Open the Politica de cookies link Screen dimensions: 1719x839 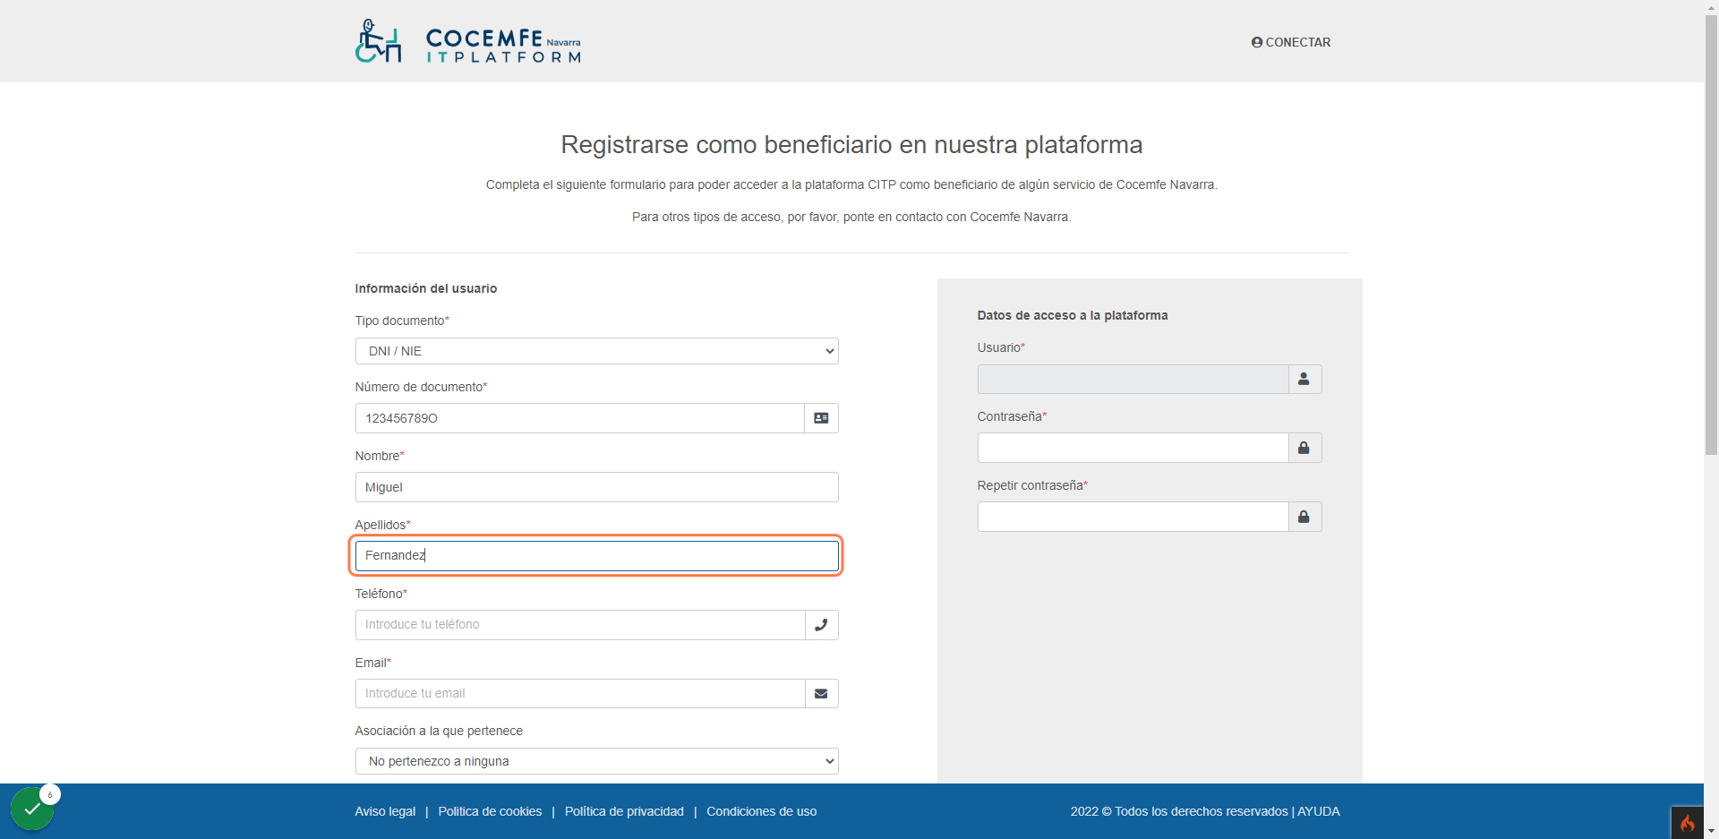tap(490, 811)
